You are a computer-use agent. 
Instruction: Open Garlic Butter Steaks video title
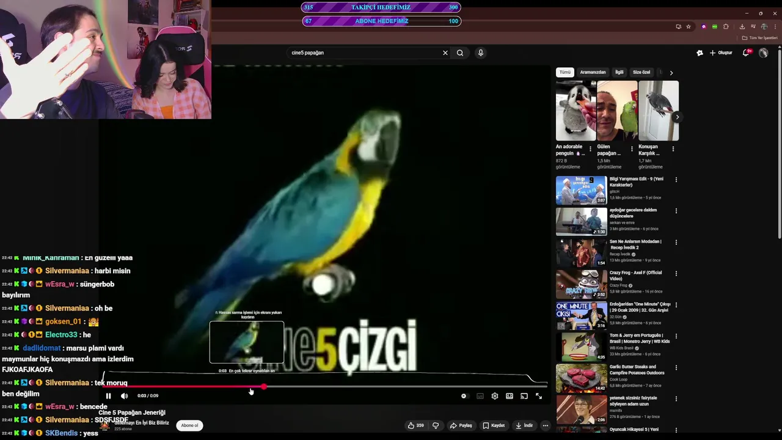pyautogui.click(x=637, y=370)
